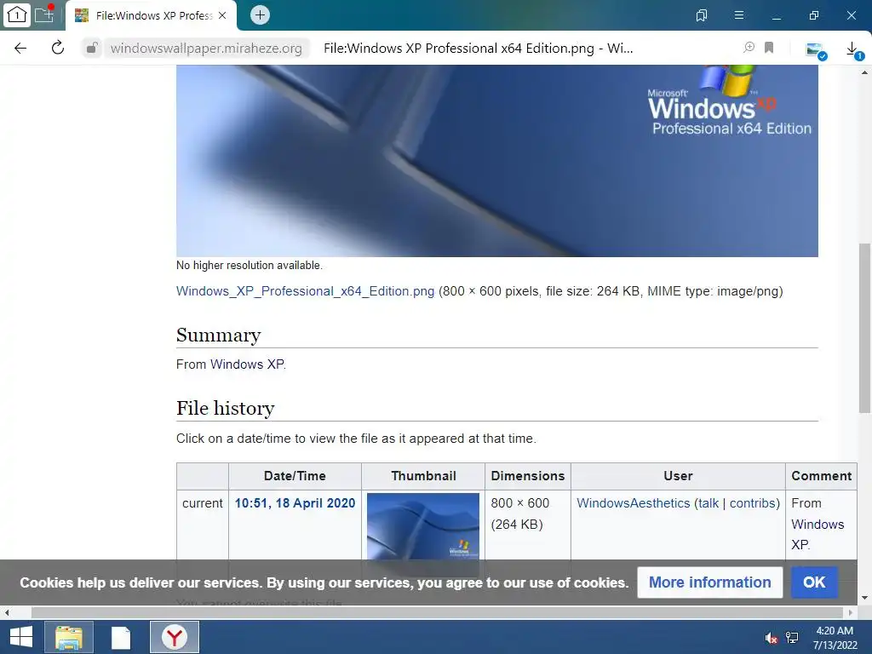Click the vertical scrollbar down arrow

[x=864, y=598]
